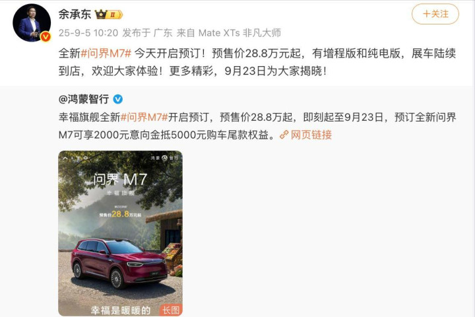Click the Mate XTs 非凡大师 device source text
Image resolution: width=475 pixels, height=317 pixels.
[x=239, y=33]
